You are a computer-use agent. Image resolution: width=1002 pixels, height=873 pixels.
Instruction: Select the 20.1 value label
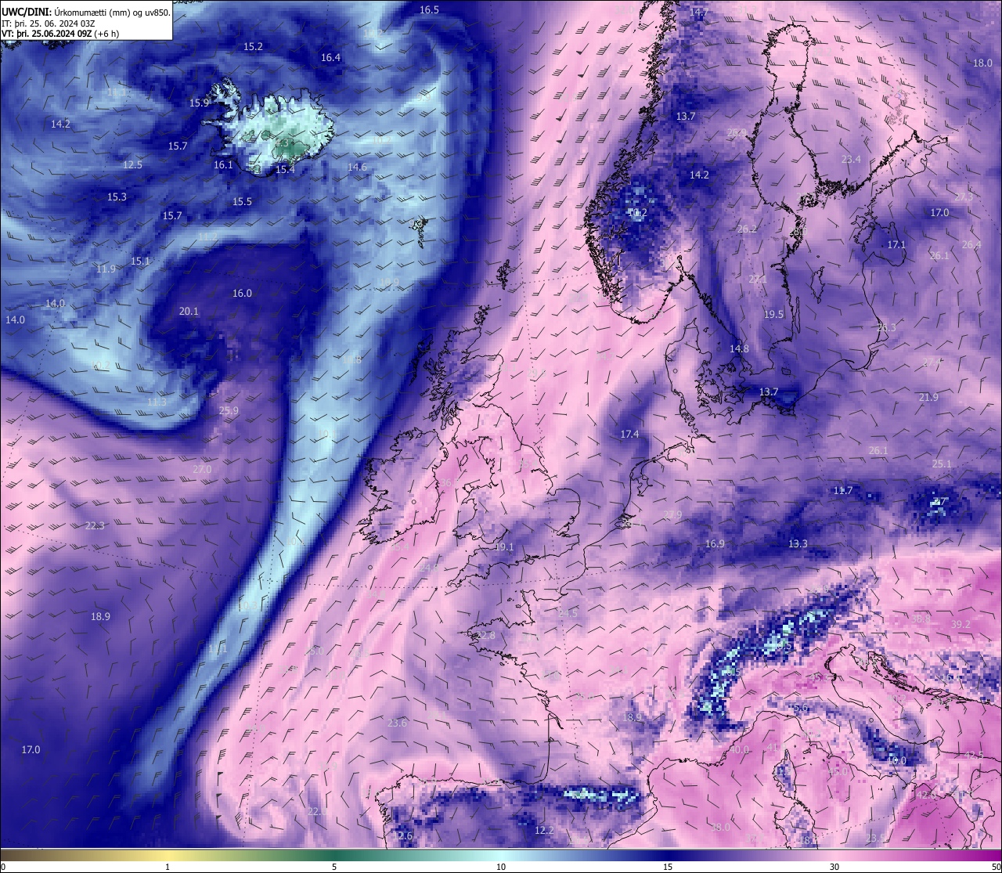(189, 312)
